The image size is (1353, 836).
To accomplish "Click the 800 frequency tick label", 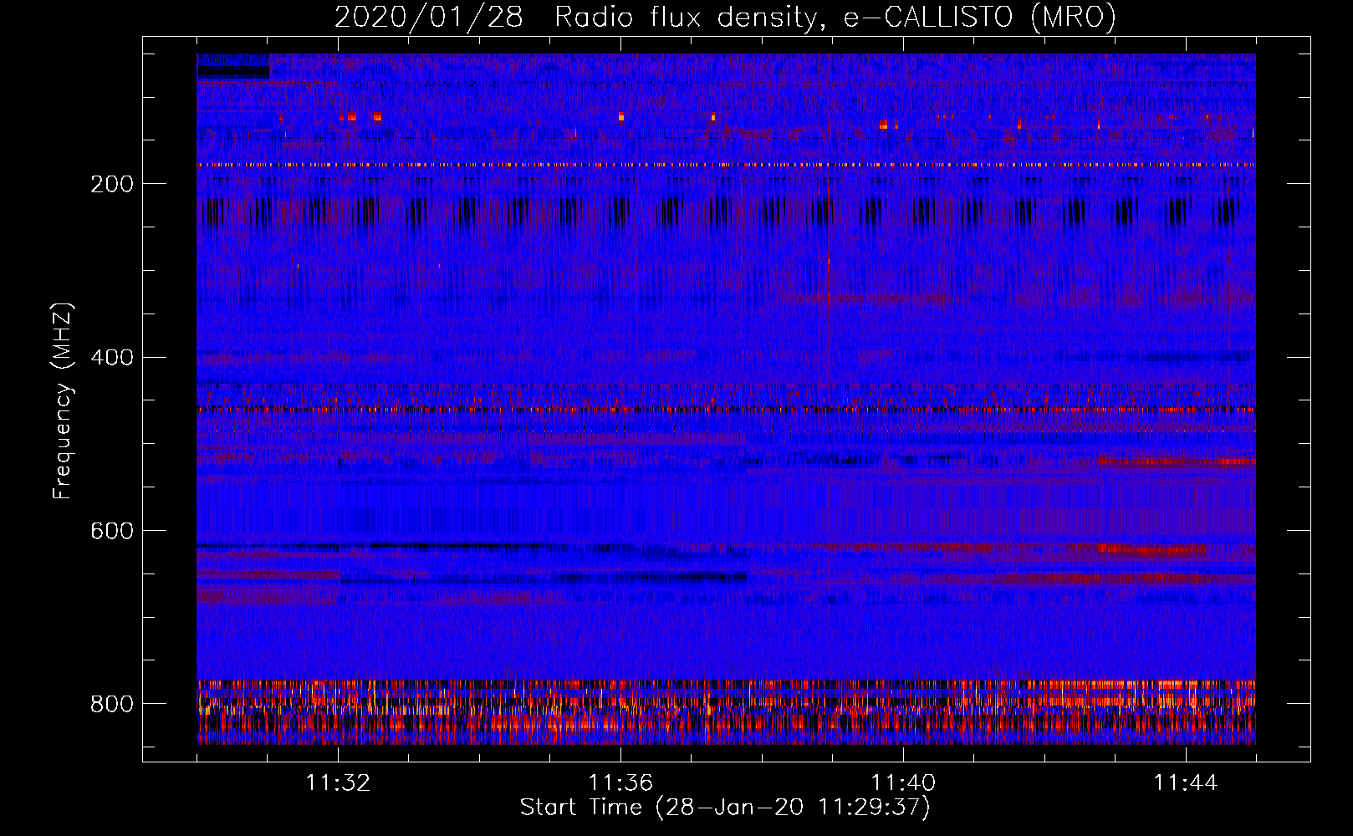I will point(111,704).
